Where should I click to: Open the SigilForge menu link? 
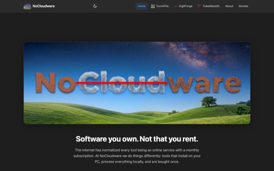click(x=186, y=6)
